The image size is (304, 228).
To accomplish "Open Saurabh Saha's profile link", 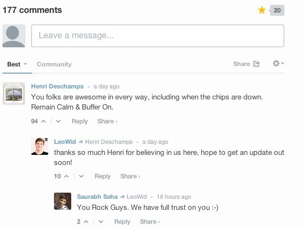I will [x=97, y=196].
